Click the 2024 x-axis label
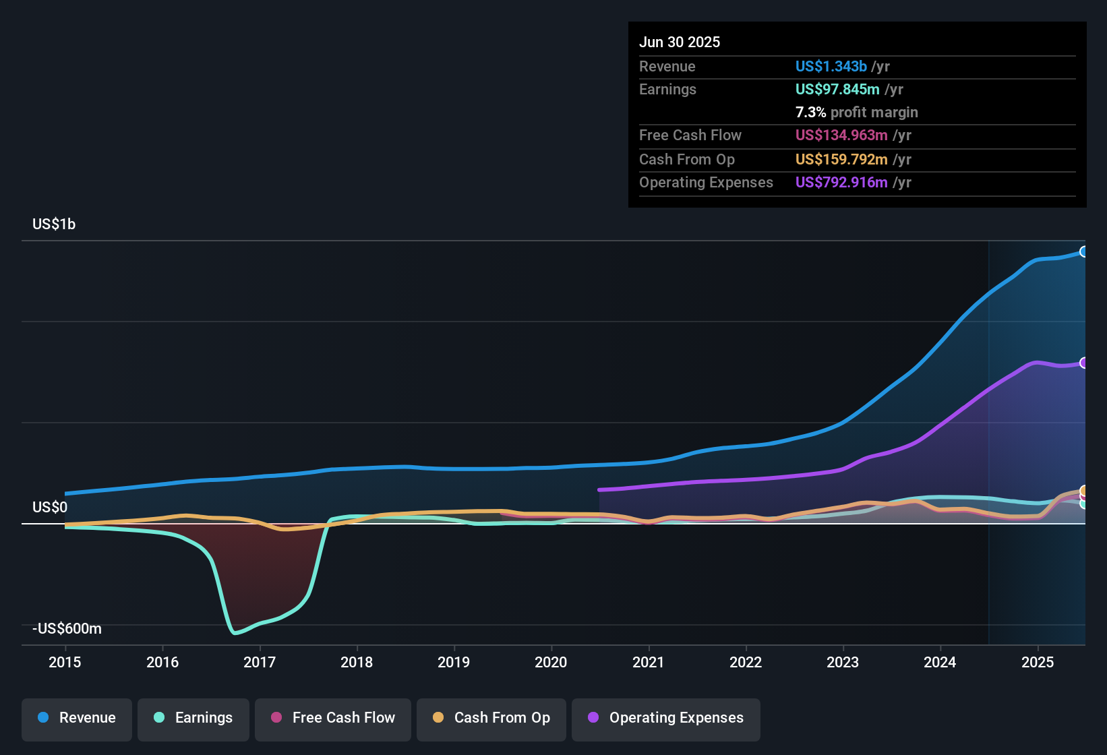Screen dimensions: 1107x755 pos(940,662)
